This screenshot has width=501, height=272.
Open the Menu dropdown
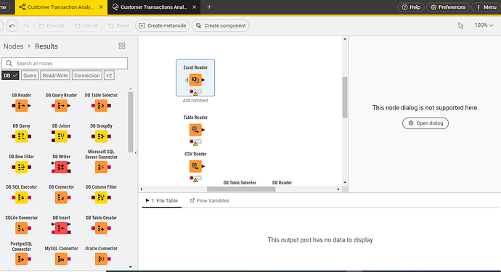pos(486,7)
